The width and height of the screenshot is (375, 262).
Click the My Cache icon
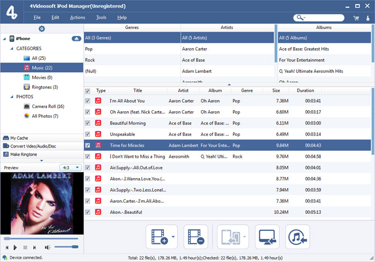6,138
